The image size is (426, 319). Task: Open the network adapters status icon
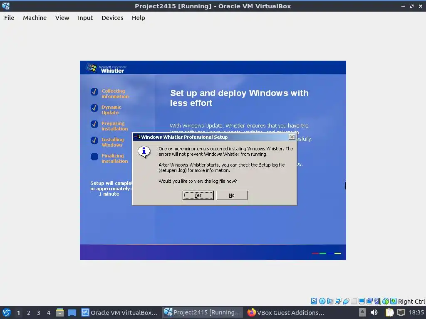338,301
